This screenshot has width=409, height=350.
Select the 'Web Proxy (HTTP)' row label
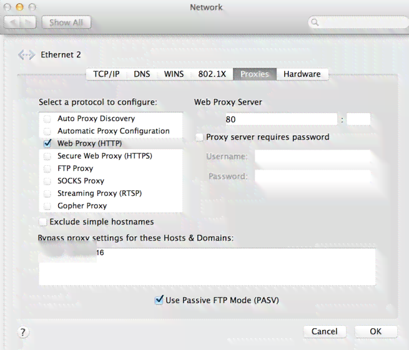tap(89, 143)
